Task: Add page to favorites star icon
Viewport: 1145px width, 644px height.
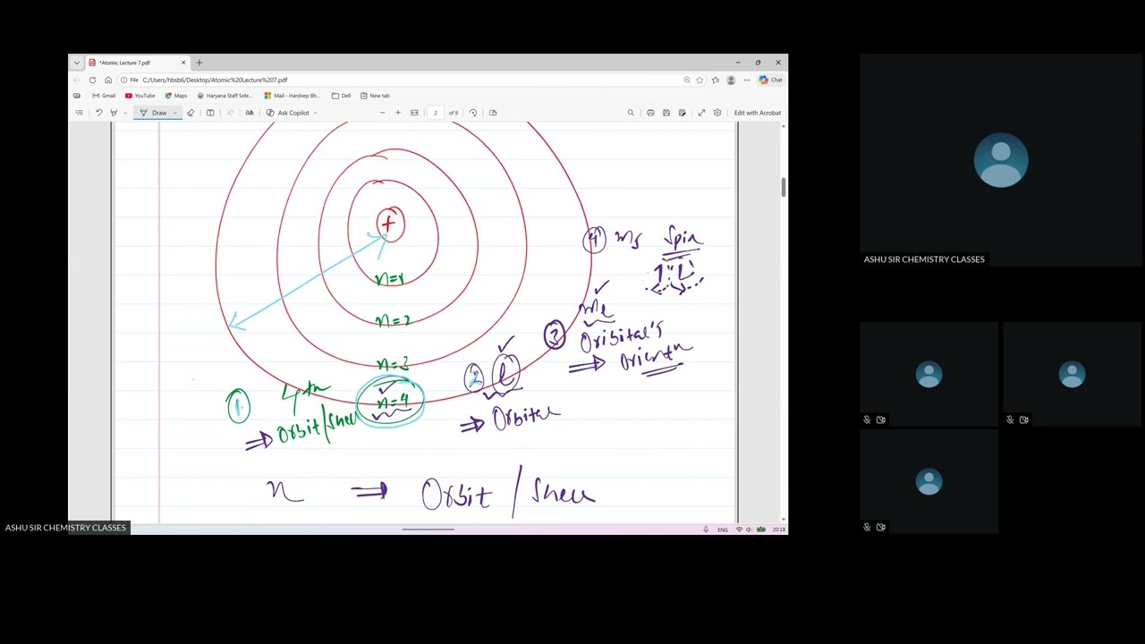Action: pos(700,80)
